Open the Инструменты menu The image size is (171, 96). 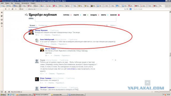(x=25, y=3)
